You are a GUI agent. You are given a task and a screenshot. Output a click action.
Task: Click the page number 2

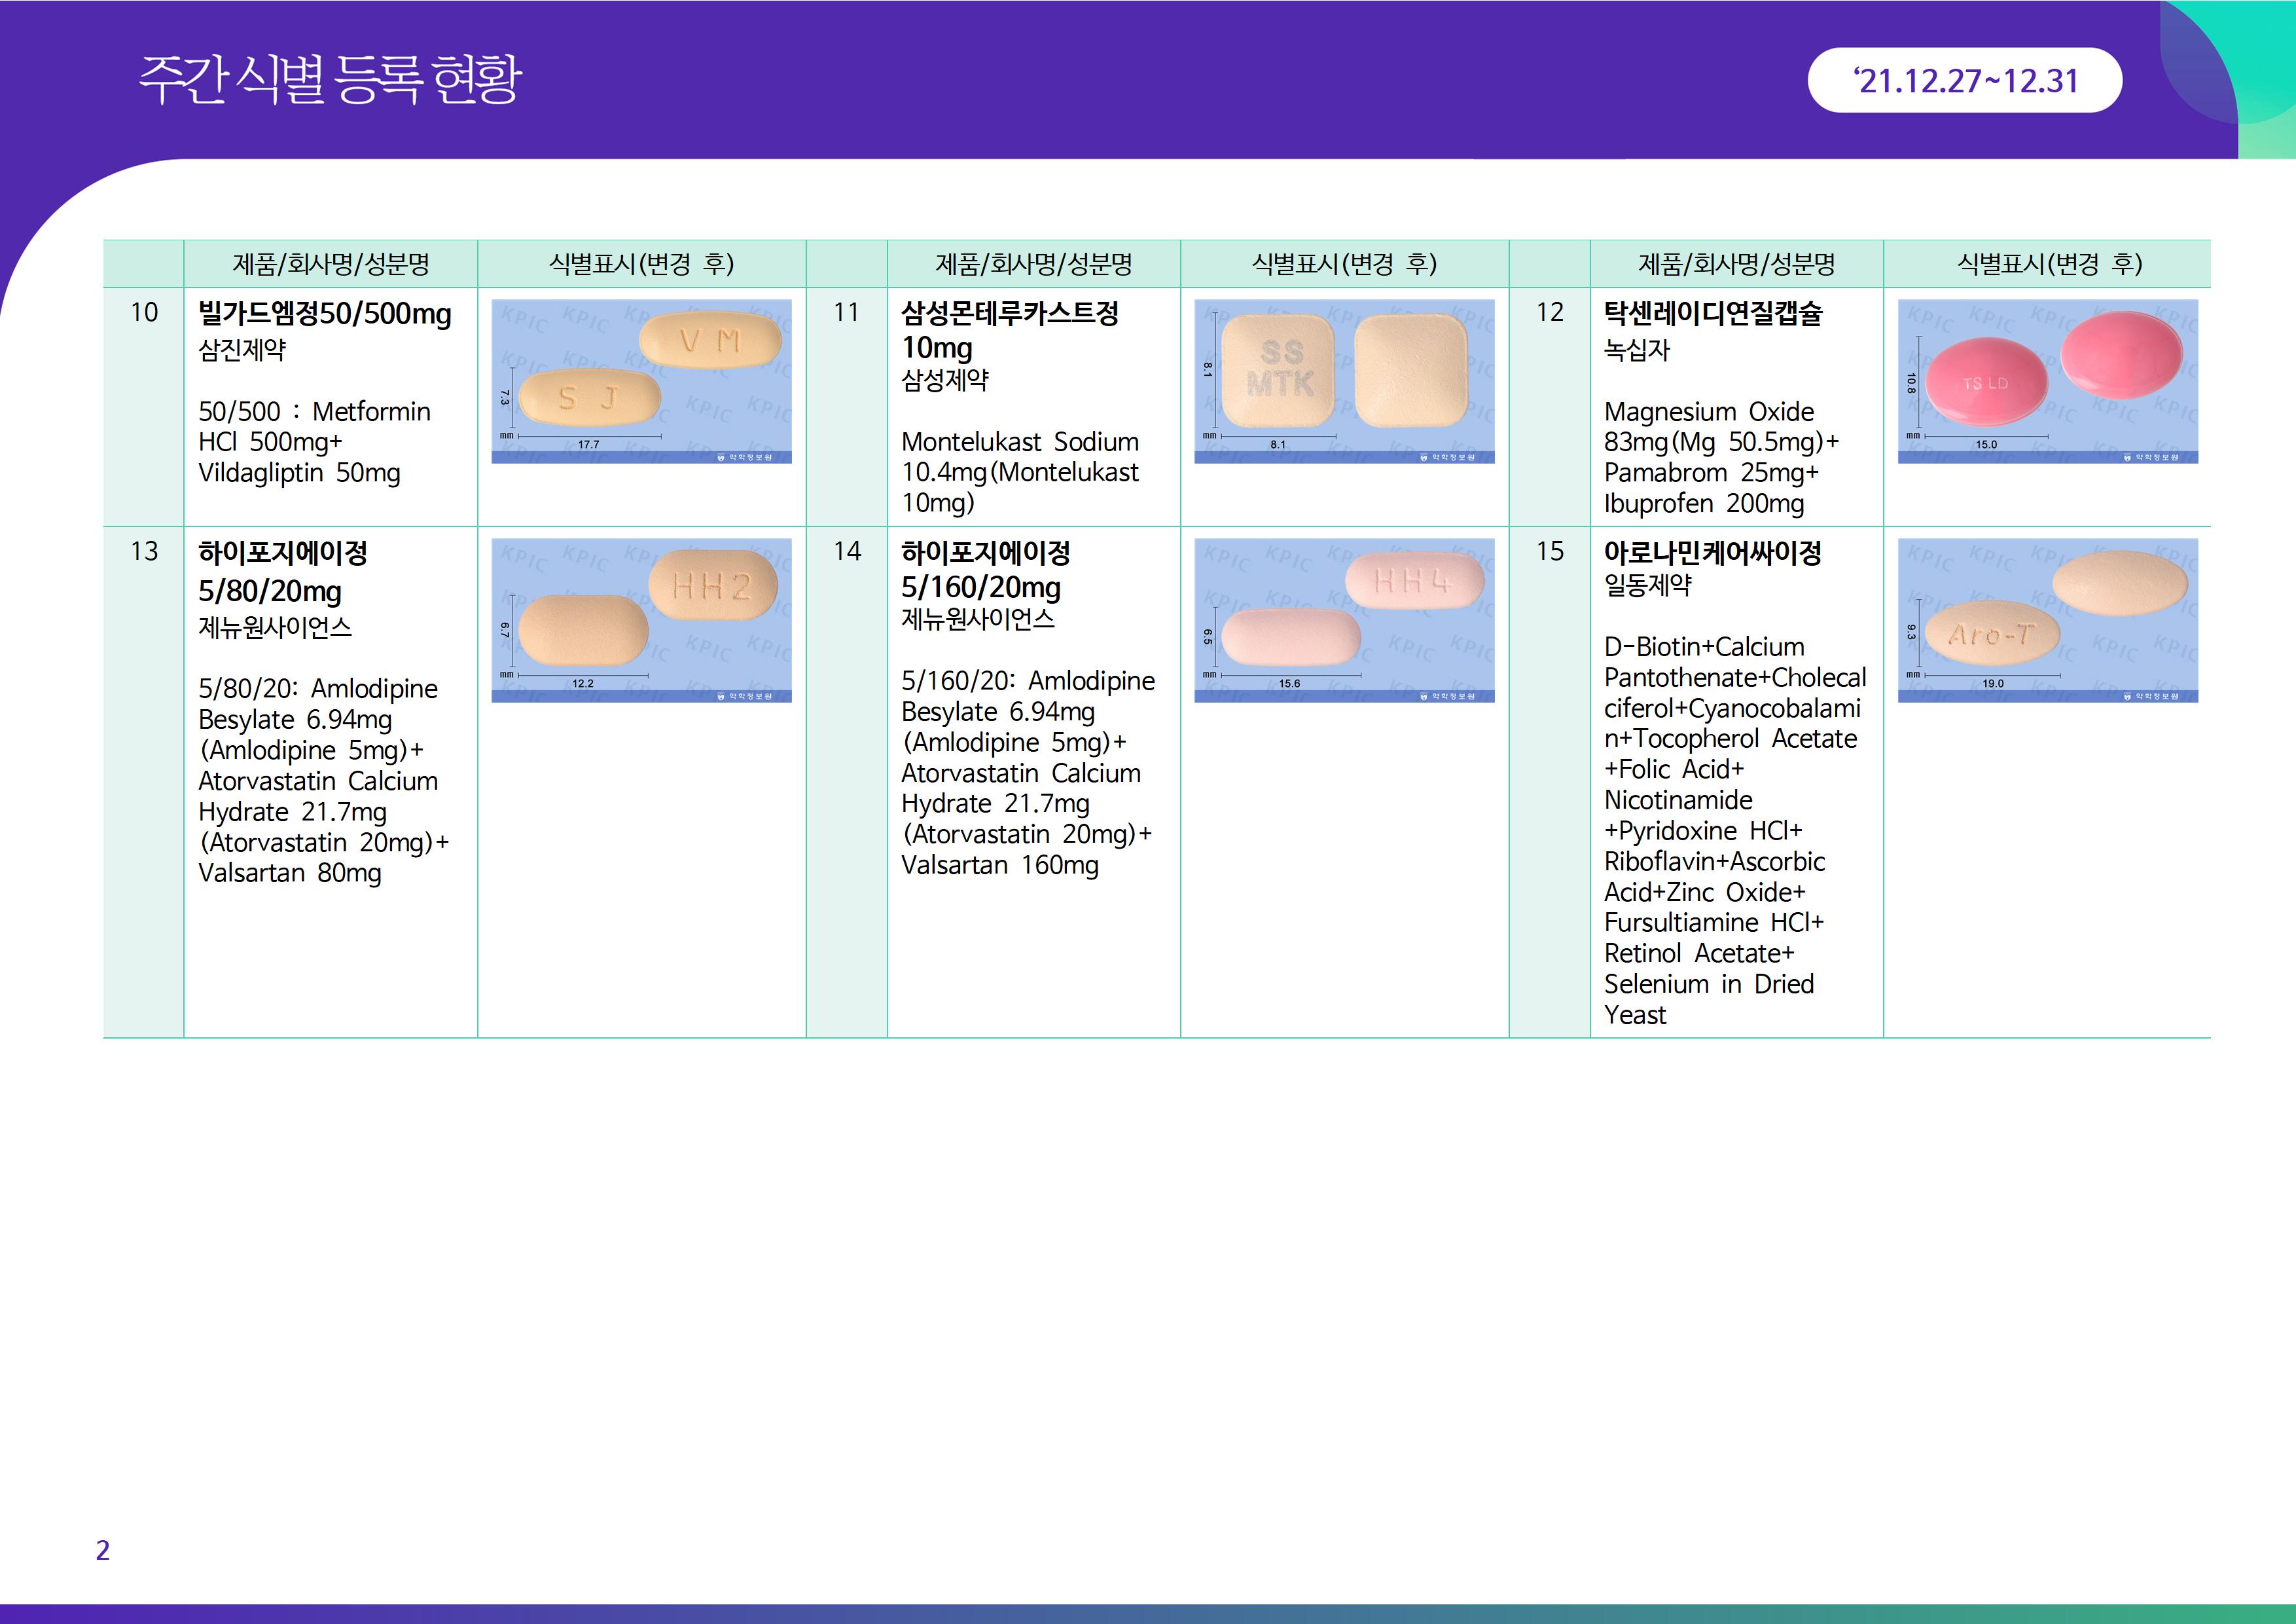(x=102, y=1550)
